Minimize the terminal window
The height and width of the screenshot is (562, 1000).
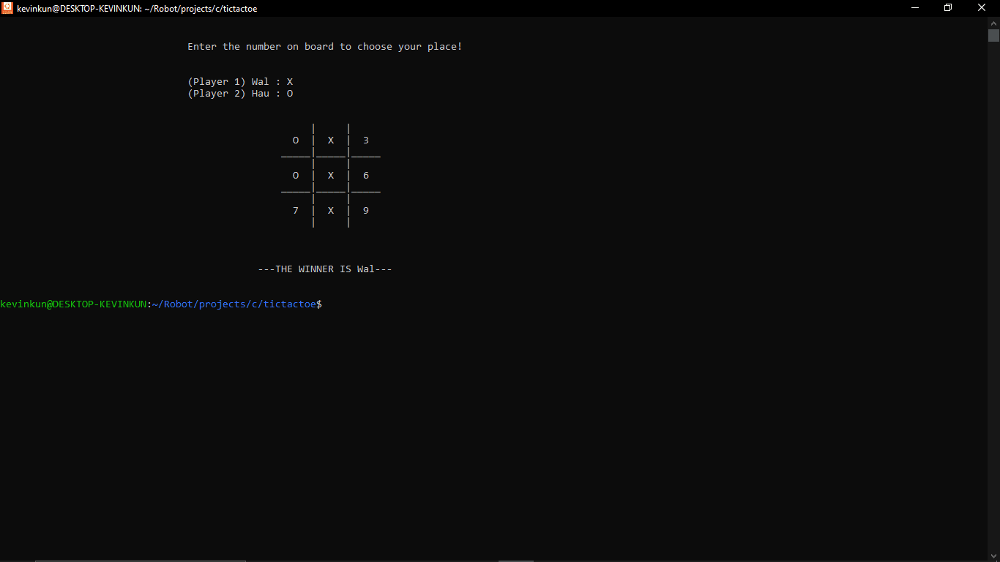915,8
